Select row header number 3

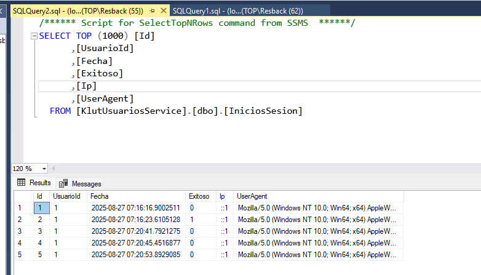click(x=23, y=231)
